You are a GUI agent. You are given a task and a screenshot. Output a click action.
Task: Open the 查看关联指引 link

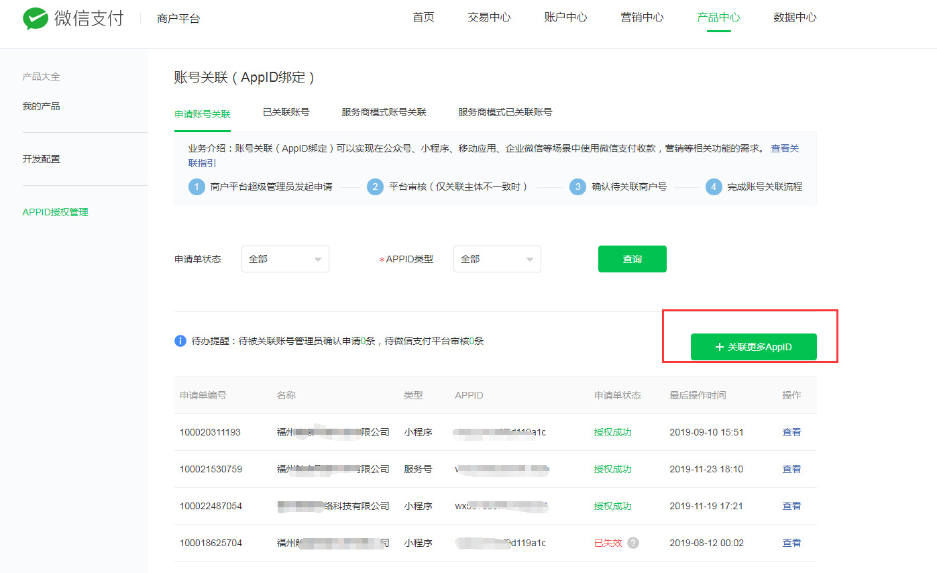pyautogui.click(x=785, y=148)
